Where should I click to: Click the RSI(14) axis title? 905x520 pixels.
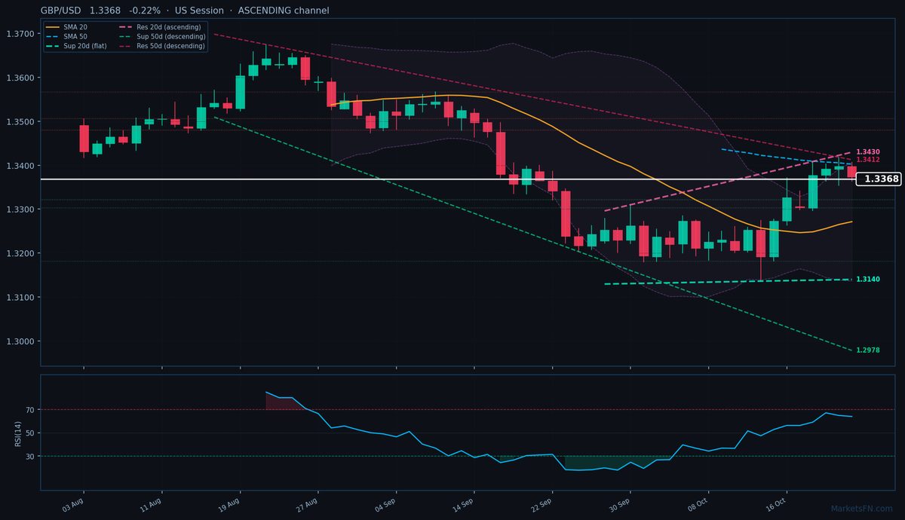click(x=17, y=433)
